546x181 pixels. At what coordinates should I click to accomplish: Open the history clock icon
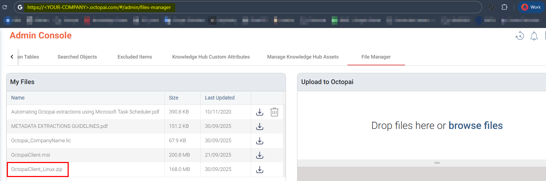click(520, 36)
